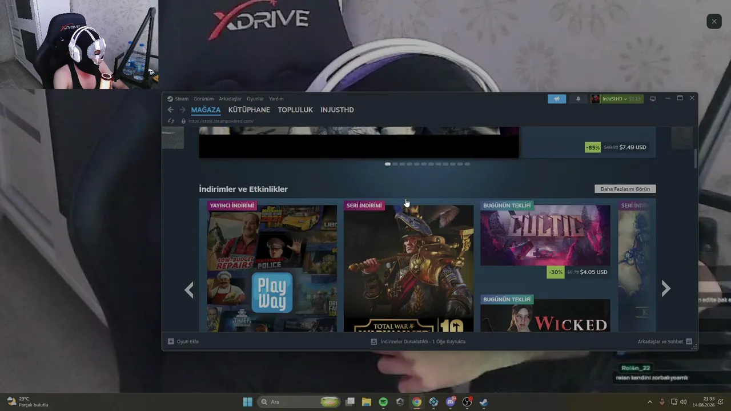This screenshot has width=731, height=411.
Task: Reload the Steam store page
Action: click(170, 121)
